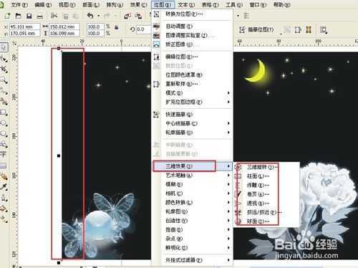Image resolution: width=358 pixels, height=268 pixels.
Task: Toggle the lock ratio padlock
Action: point(117,27)
